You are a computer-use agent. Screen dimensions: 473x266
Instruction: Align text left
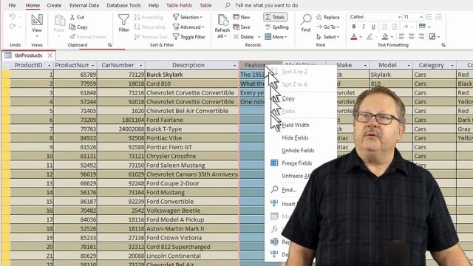[401, 36]
